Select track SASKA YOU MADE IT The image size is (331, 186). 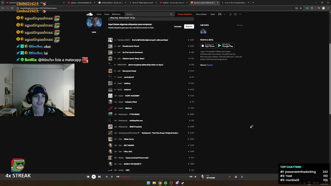click(133, 164)
